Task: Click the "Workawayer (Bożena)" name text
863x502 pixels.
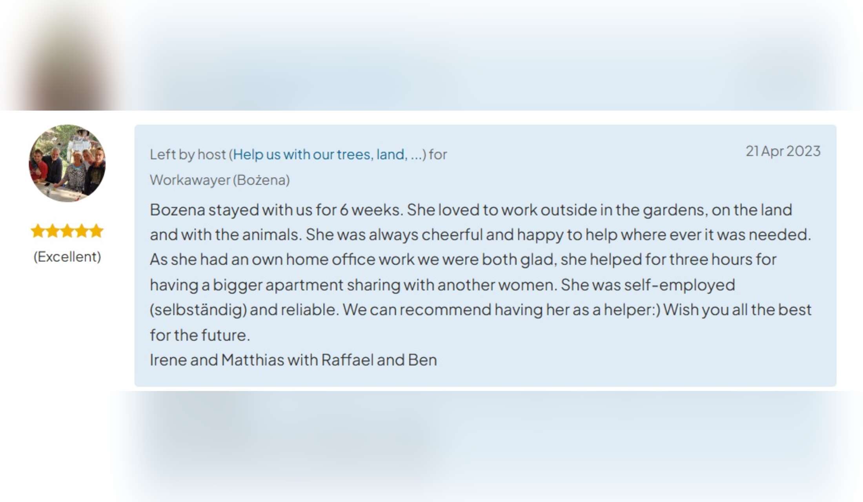Action: [220, 180]
